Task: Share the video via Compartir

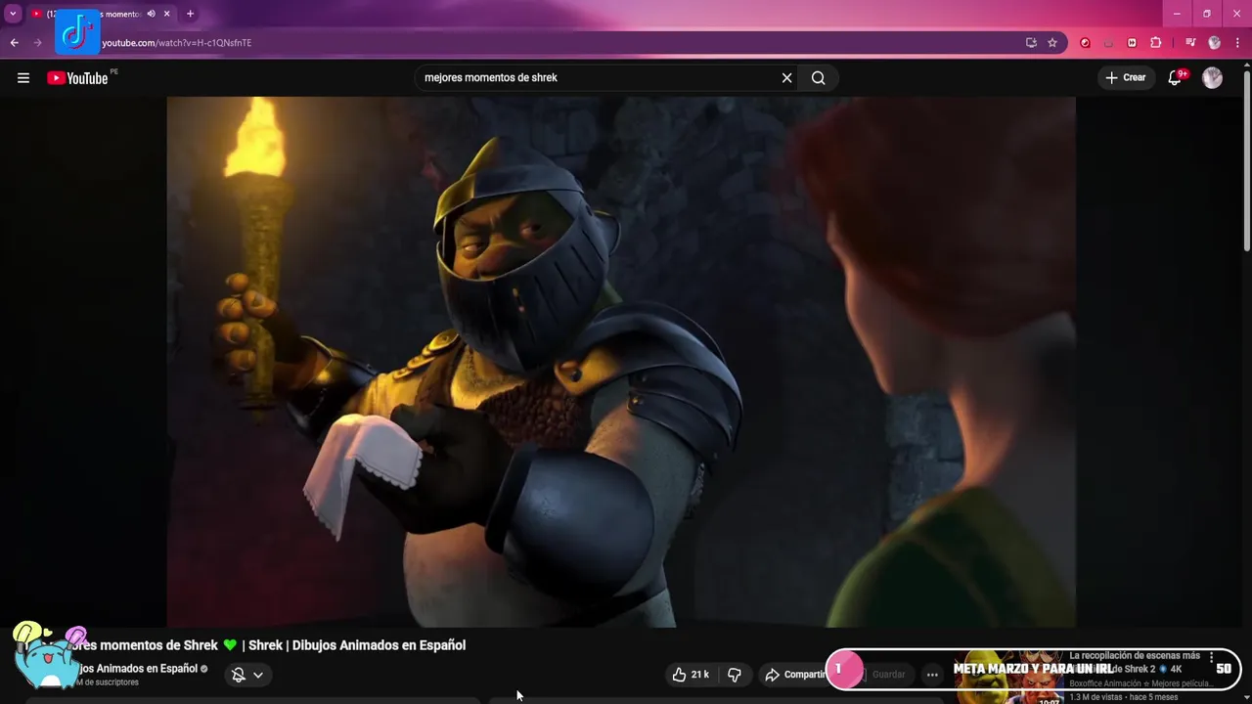Action: tap(795, 675)
